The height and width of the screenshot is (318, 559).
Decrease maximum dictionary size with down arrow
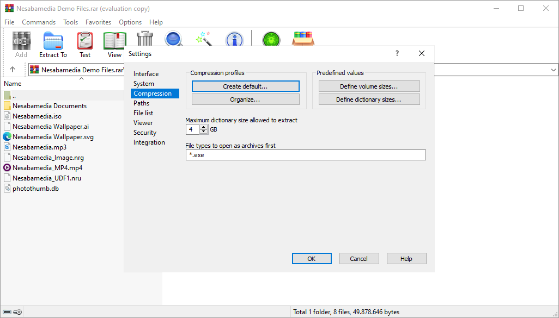[x=204, y=132]
